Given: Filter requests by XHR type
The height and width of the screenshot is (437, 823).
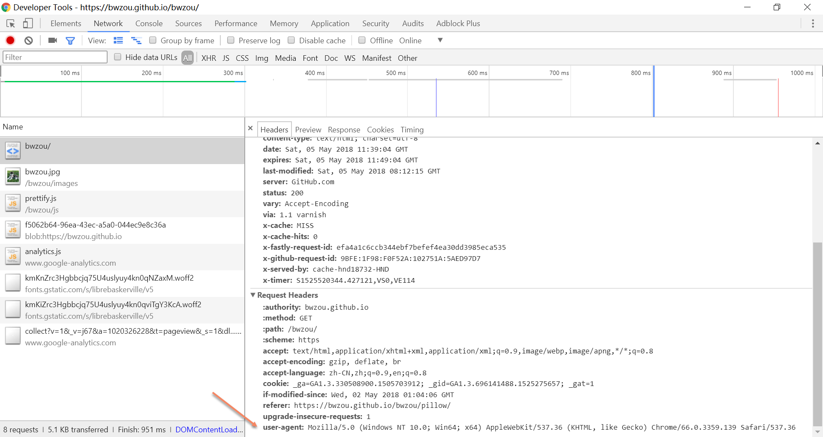Looking at the screenshot, I should pyautogui.click(x=208, y=58).
